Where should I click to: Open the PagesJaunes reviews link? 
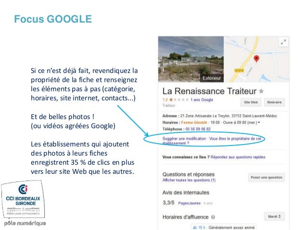click(x=189, y=203)
